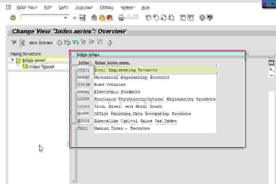Click the Copy As icon

60,42
